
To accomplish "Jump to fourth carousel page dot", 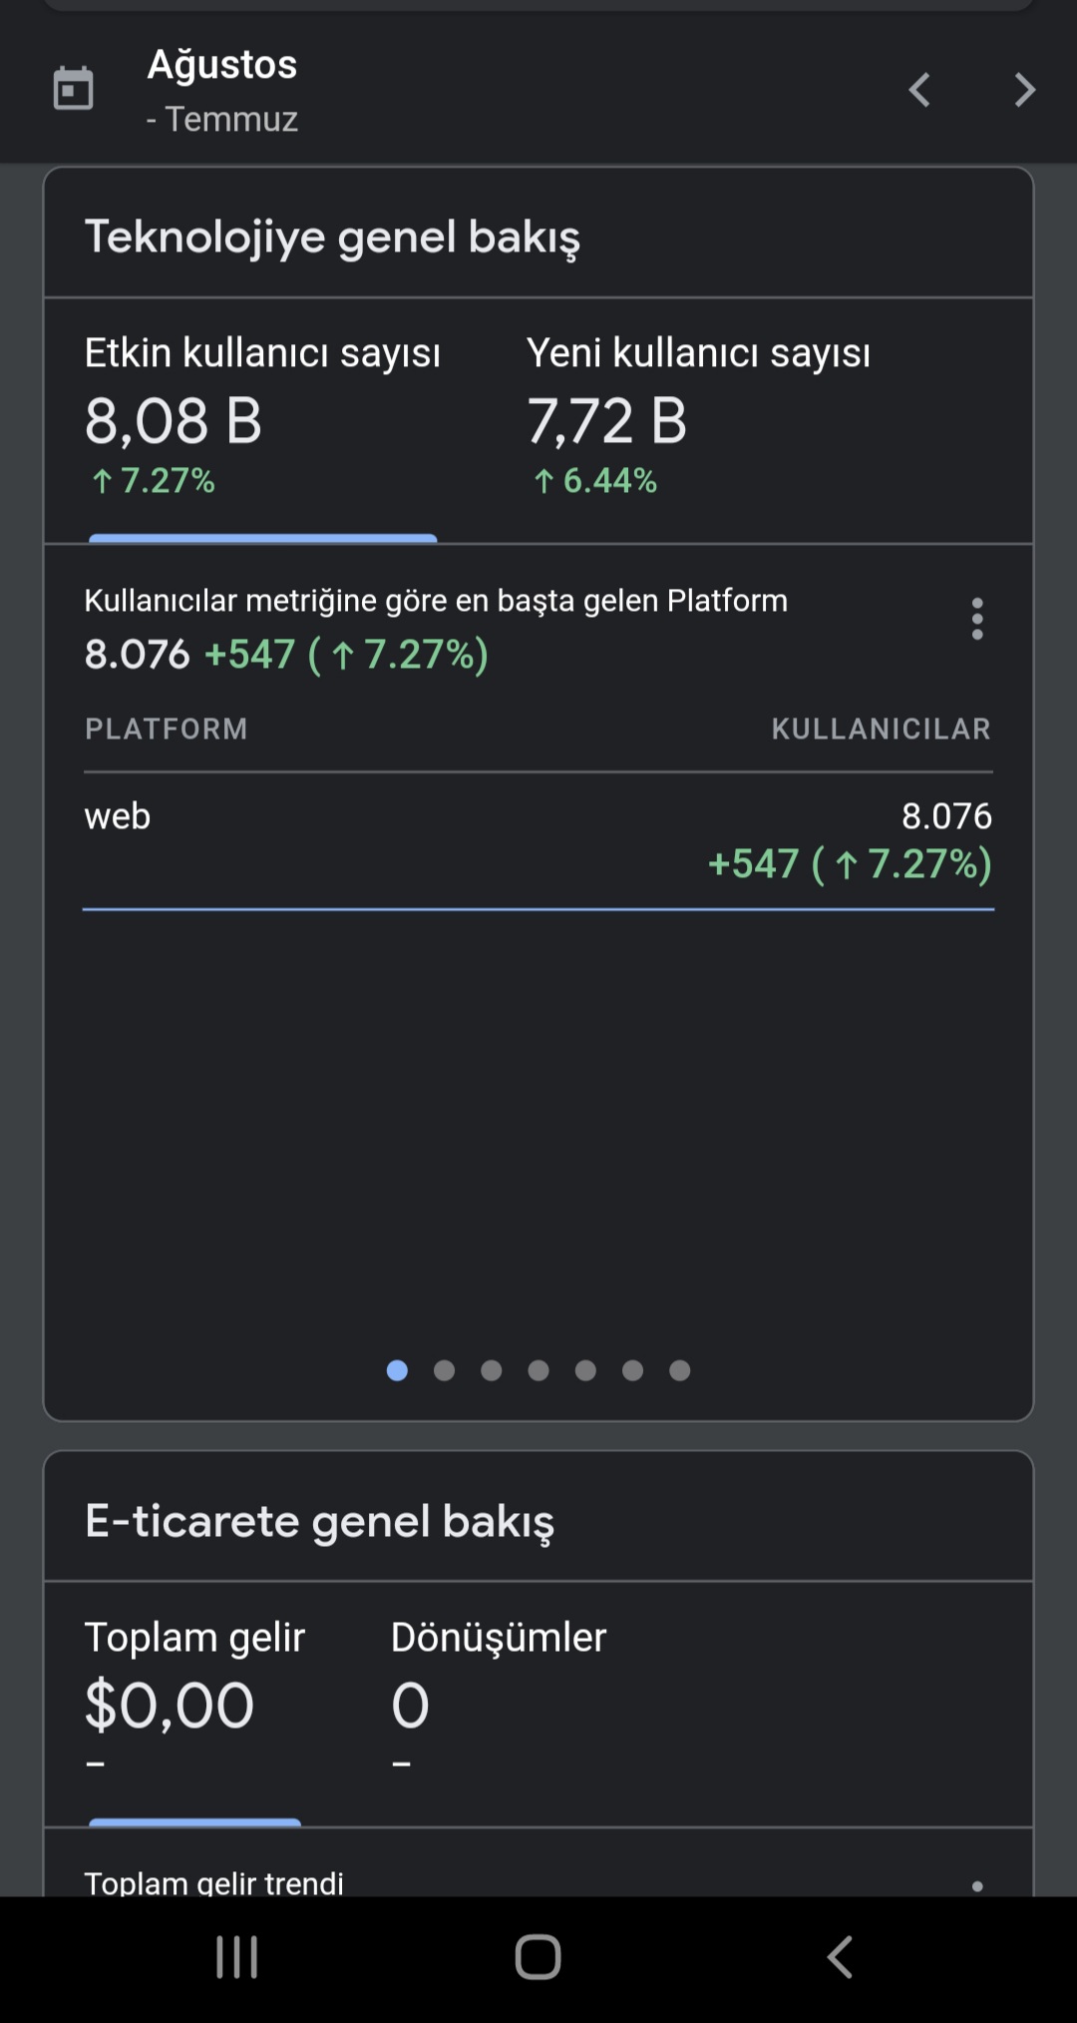I will coord(538,1370).
